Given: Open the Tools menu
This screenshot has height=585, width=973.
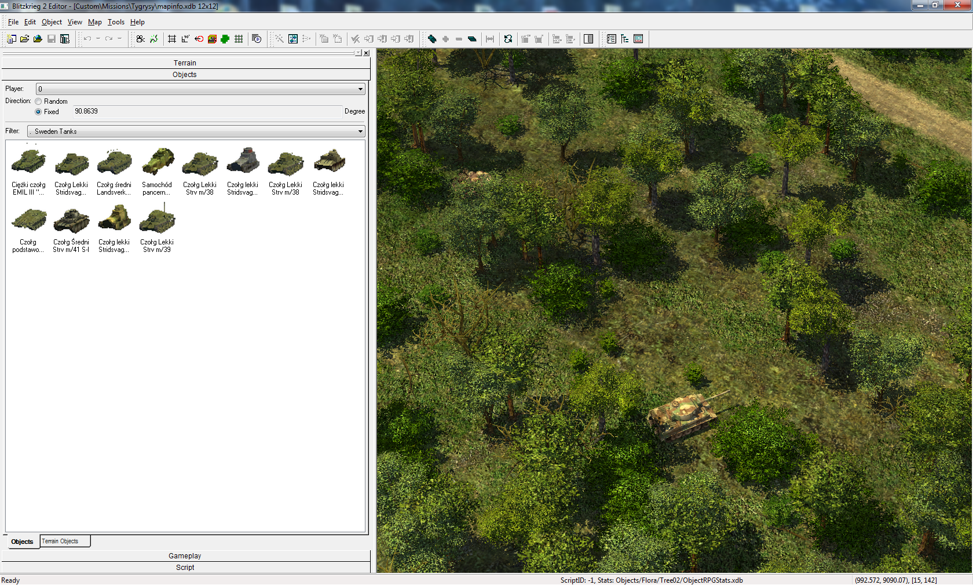Looking at the screenshot, I should 116,22.
